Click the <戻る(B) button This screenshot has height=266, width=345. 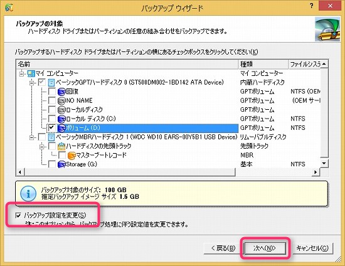pos(223,248)
